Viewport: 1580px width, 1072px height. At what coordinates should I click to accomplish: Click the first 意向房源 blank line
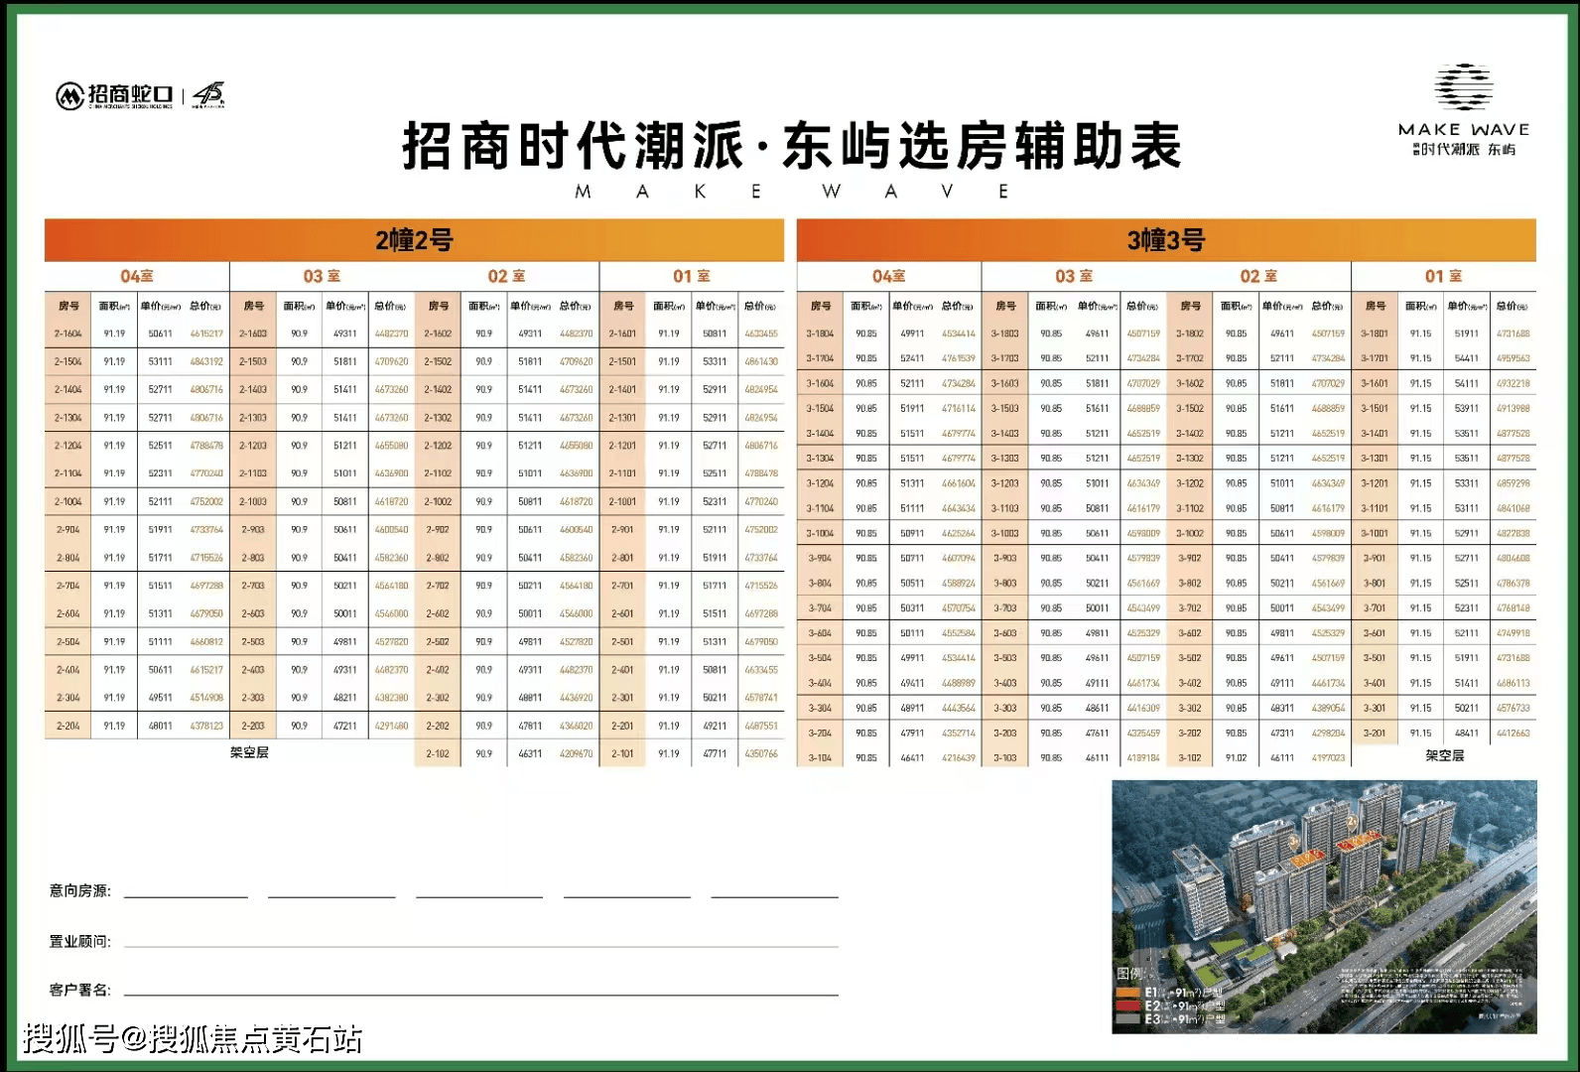186,891
